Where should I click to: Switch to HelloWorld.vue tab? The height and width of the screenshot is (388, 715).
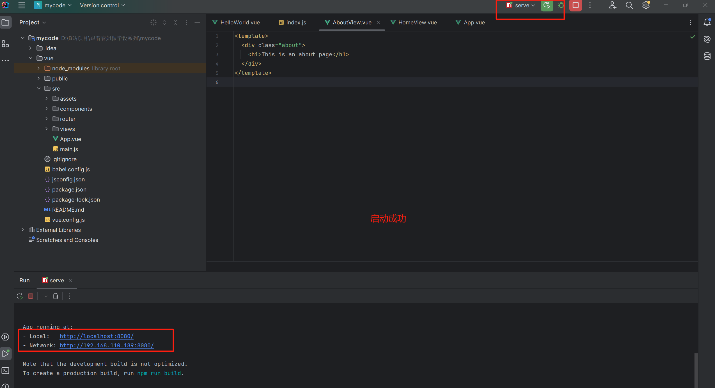pos(236,22)
